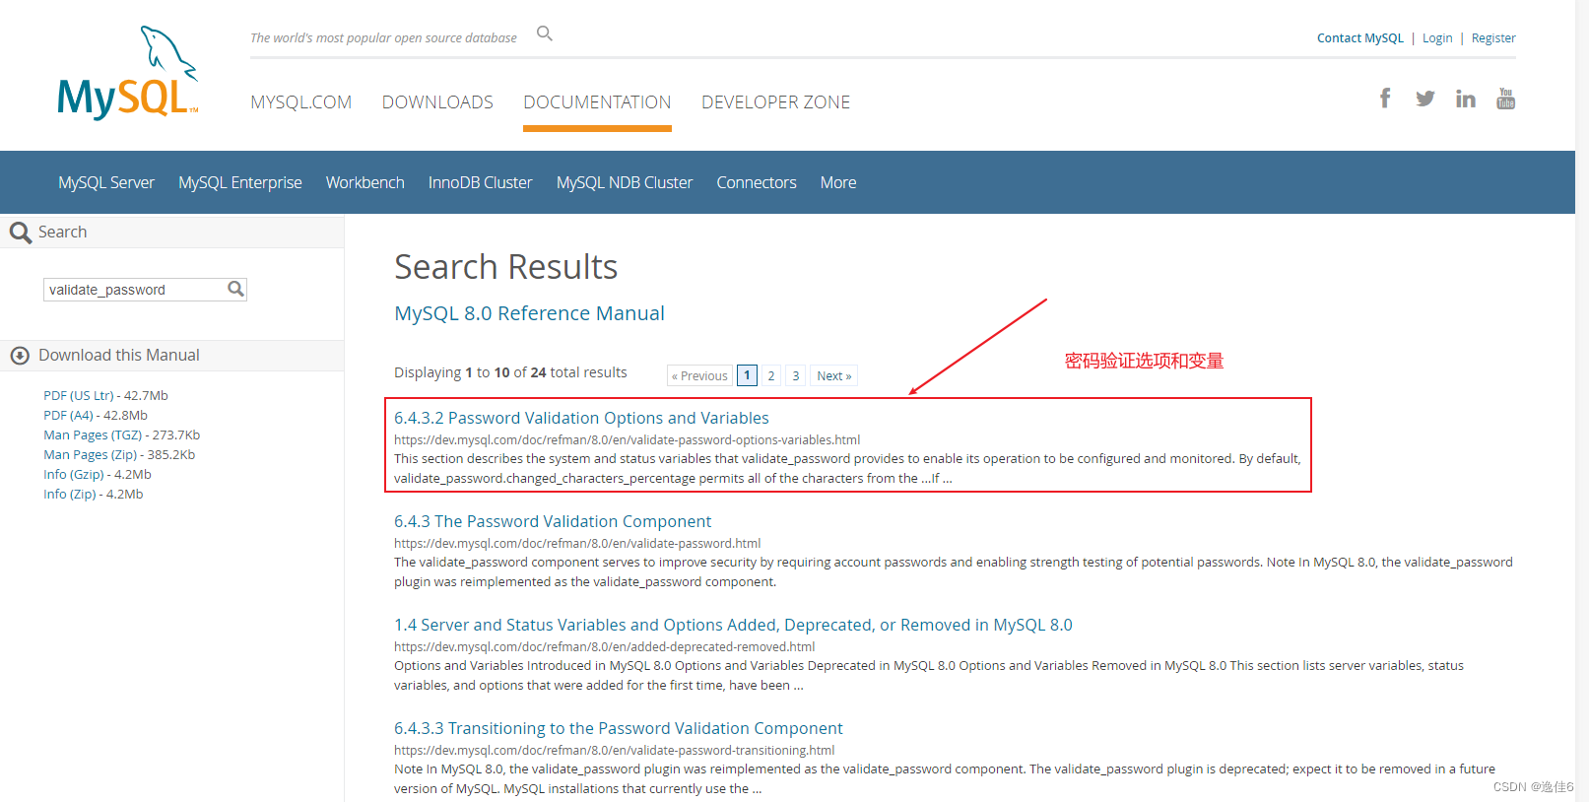Viewport: 1589px width, 802px height.
Task: Open MySQL NDB Cluster menu item
Action: (x=625, y=182)
